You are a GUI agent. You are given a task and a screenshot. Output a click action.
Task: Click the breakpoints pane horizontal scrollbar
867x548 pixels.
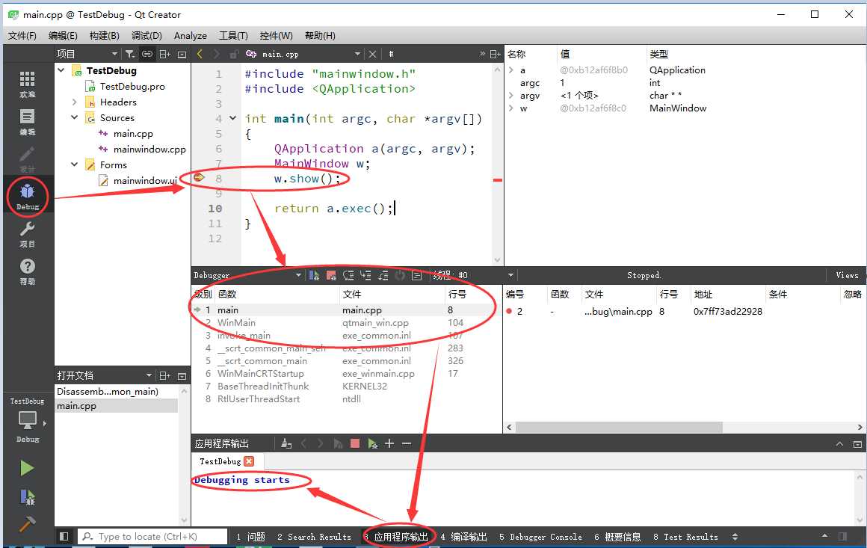point(619,427)
